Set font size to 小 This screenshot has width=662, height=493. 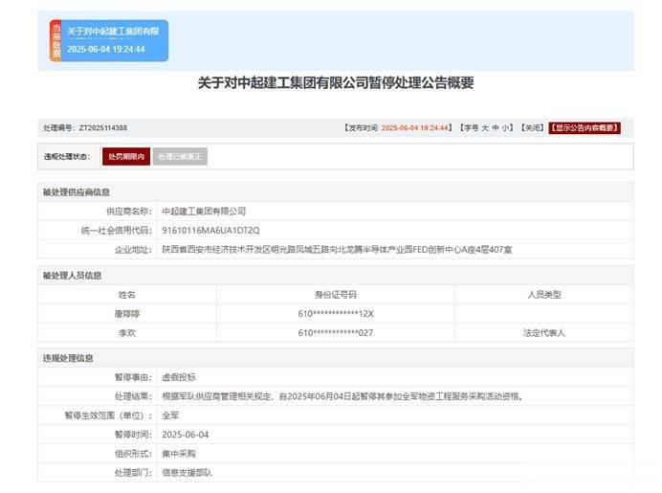point(505,128)
